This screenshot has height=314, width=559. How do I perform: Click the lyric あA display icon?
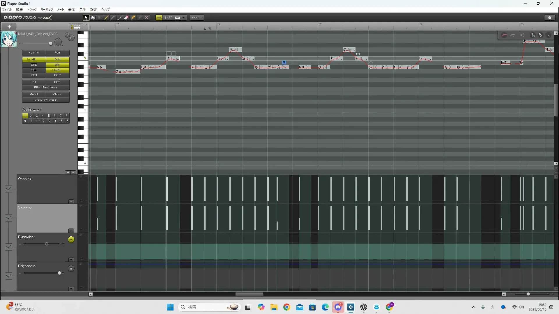tap(540, 35)
